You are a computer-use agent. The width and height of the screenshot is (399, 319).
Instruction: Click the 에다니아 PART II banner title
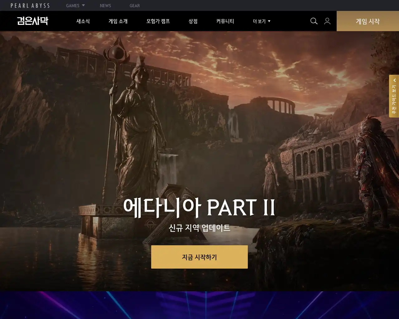point(199,207)
